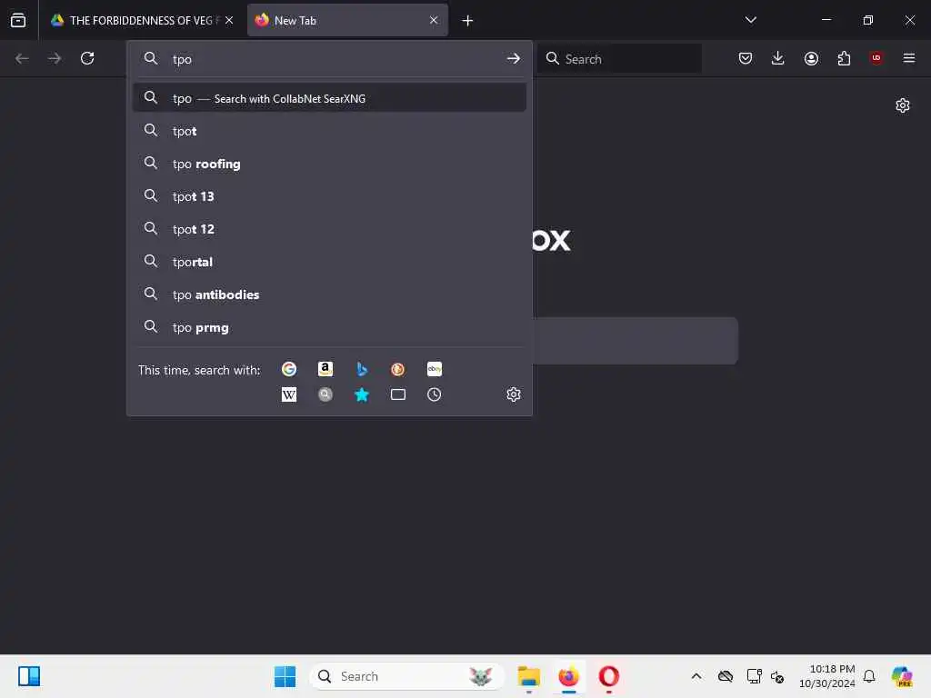Search this time with DuckDuckGo

click(398, 369)
